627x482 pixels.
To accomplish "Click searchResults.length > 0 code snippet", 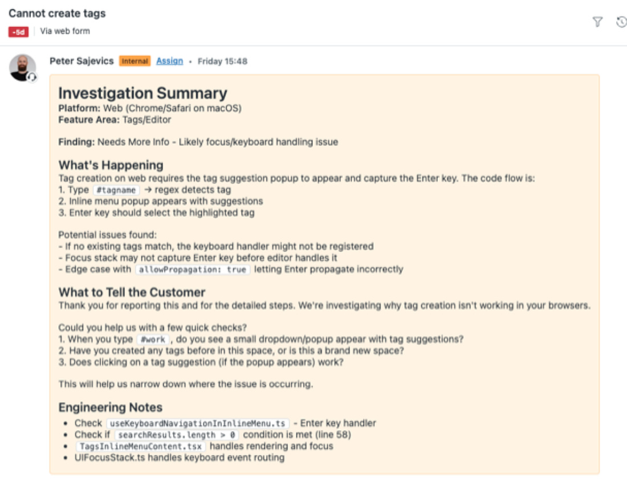I will click(x=177, y=435).
